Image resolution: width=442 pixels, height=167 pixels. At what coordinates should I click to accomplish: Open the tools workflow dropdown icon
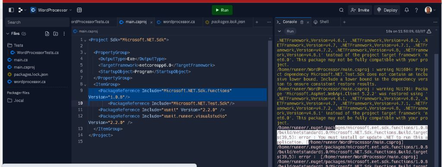[x=22, y=10]
